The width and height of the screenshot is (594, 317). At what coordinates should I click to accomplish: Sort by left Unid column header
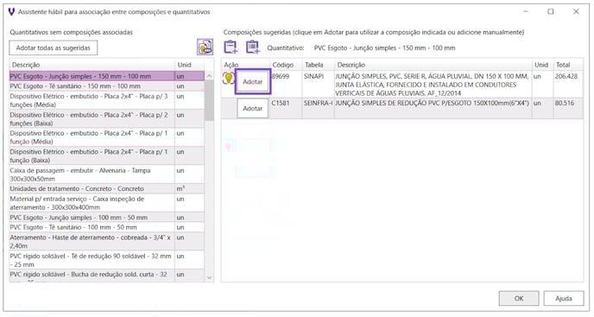tap(189, 65)
